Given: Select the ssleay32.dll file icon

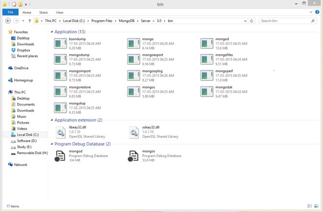Looking at the screenshot, I should pos(134,132).
